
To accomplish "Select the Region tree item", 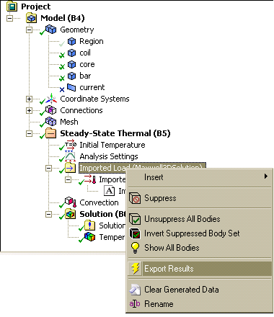I will click(92, 41).
